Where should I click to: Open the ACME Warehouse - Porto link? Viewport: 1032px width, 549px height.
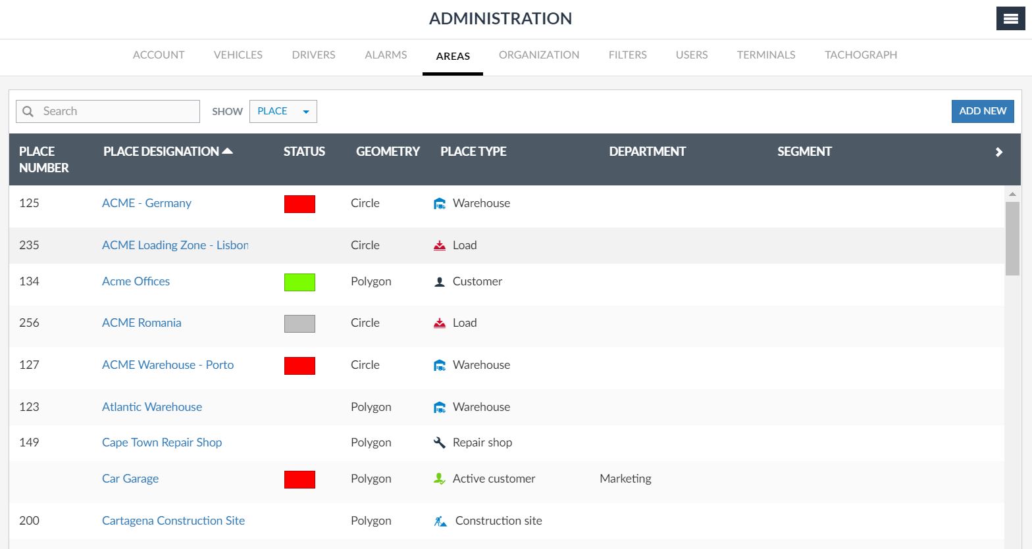[x=168, y=365]
